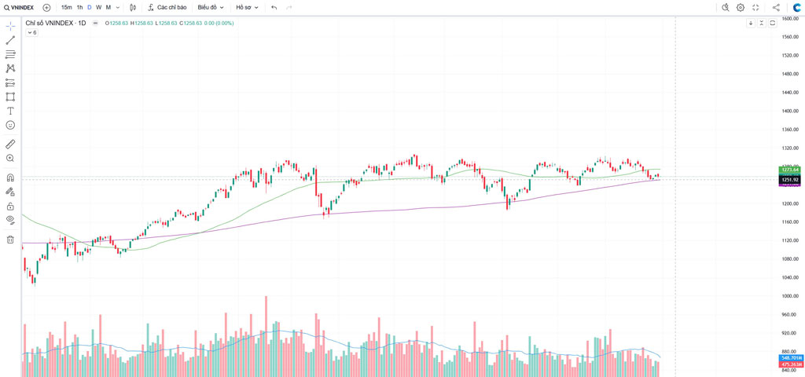Image resolution: width=805 pixels, height=377 pixels.
Task: Toggle magnet mode in the left toolbar
Action: [x=10, y=178]
